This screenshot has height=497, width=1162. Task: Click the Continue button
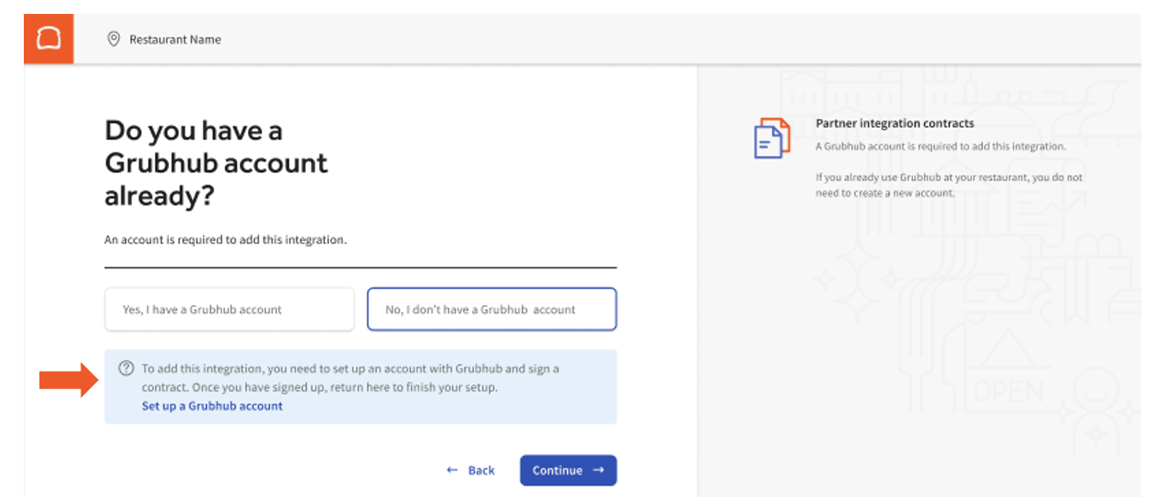pos(568,470)
